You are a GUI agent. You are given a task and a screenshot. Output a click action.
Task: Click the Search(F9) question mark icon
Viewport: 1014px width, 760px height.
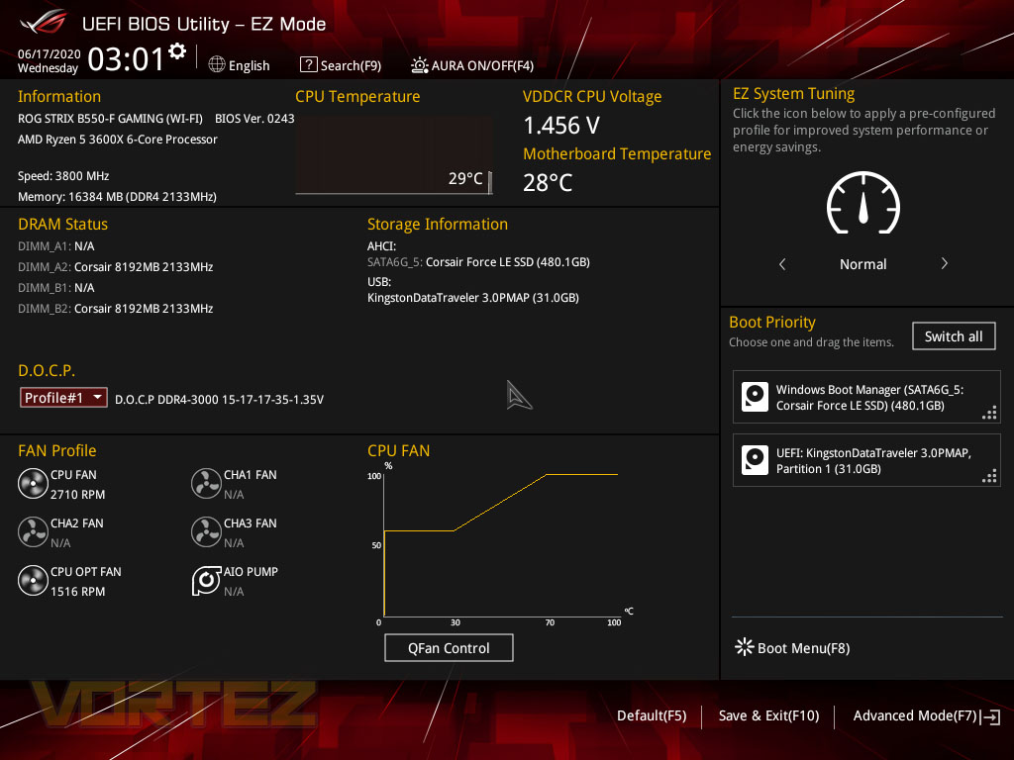(x=309, y=64)
